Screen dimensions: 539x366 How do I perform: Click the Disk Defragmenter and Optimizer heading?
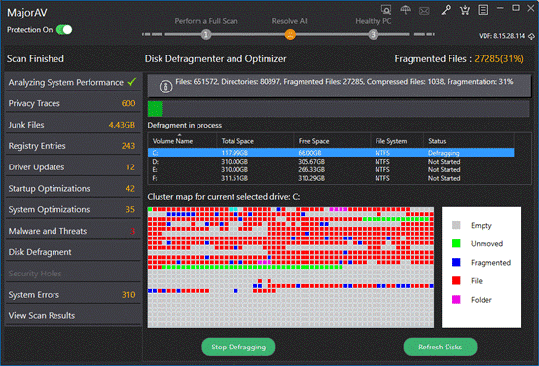[216, 59]
